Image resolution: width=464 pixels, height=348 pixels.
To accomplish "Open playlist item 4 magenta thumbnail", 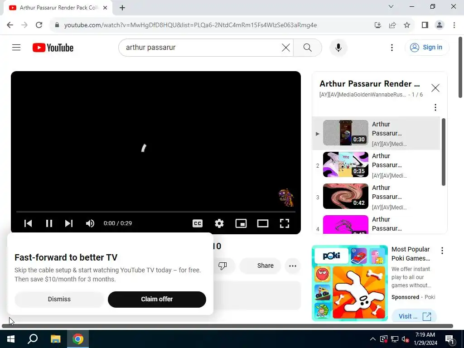I will click(x=346, y=224).
